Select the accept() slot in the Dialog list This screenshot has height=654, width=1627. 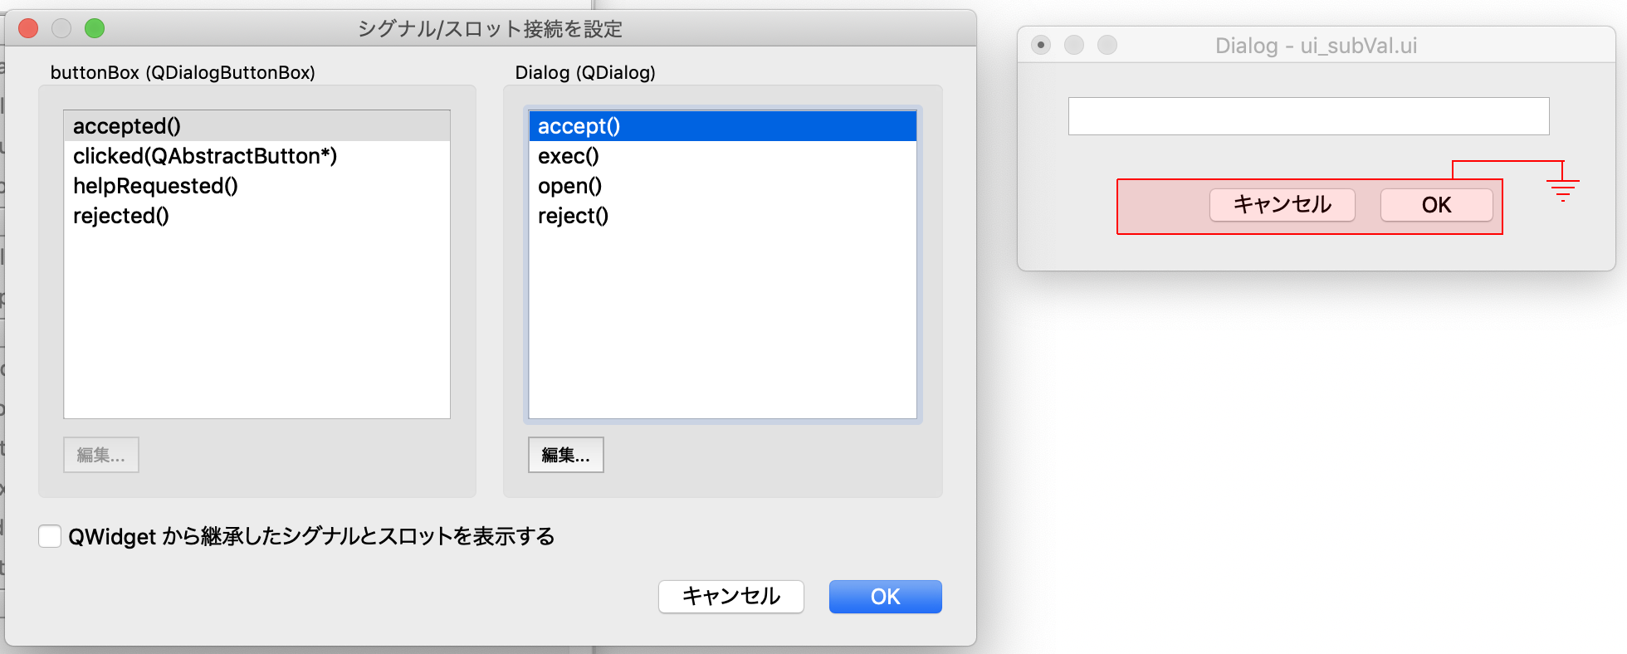coord(578,126)
